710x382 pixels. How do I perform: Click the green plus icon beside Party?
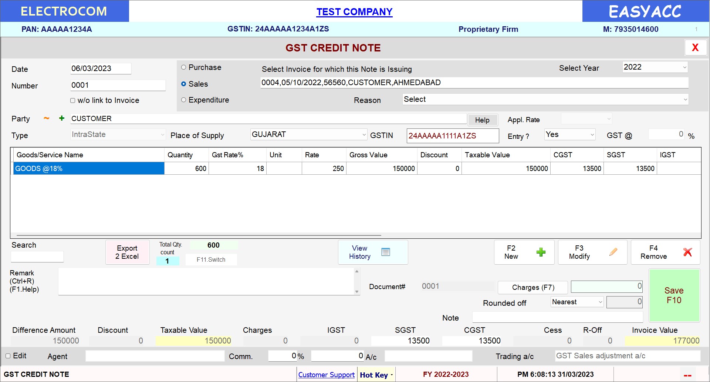point(62,118)
